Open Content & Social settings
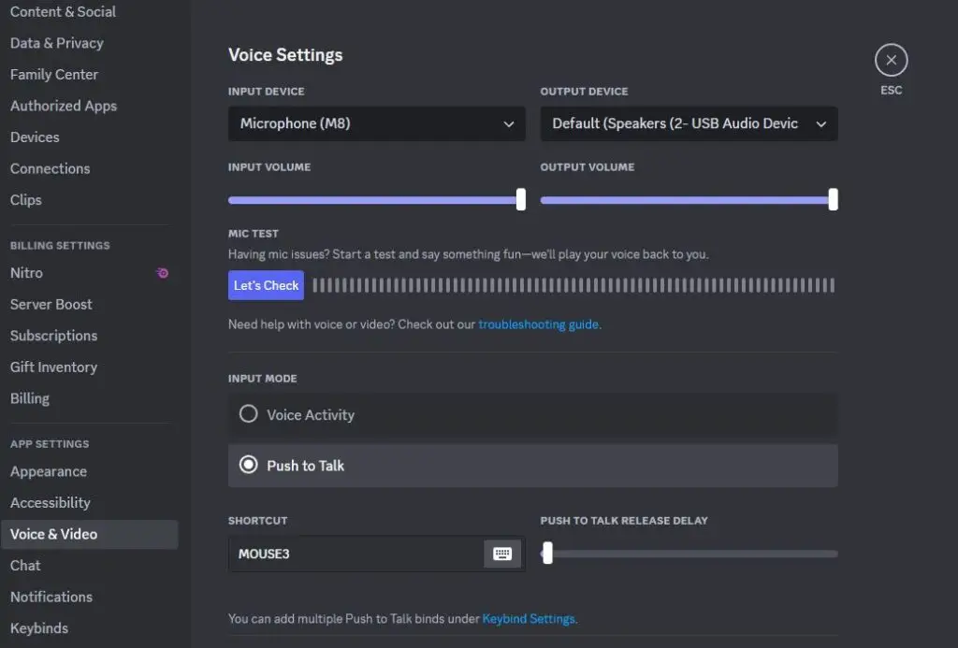This screenshot has width=958, height=648. tap(63, 11)
